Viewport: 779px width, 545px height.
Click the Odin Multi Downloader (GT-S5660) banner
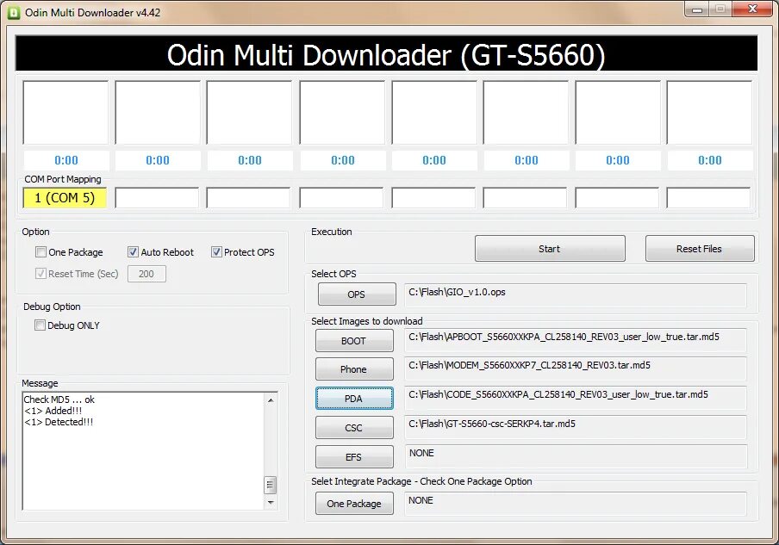[387, 53]
